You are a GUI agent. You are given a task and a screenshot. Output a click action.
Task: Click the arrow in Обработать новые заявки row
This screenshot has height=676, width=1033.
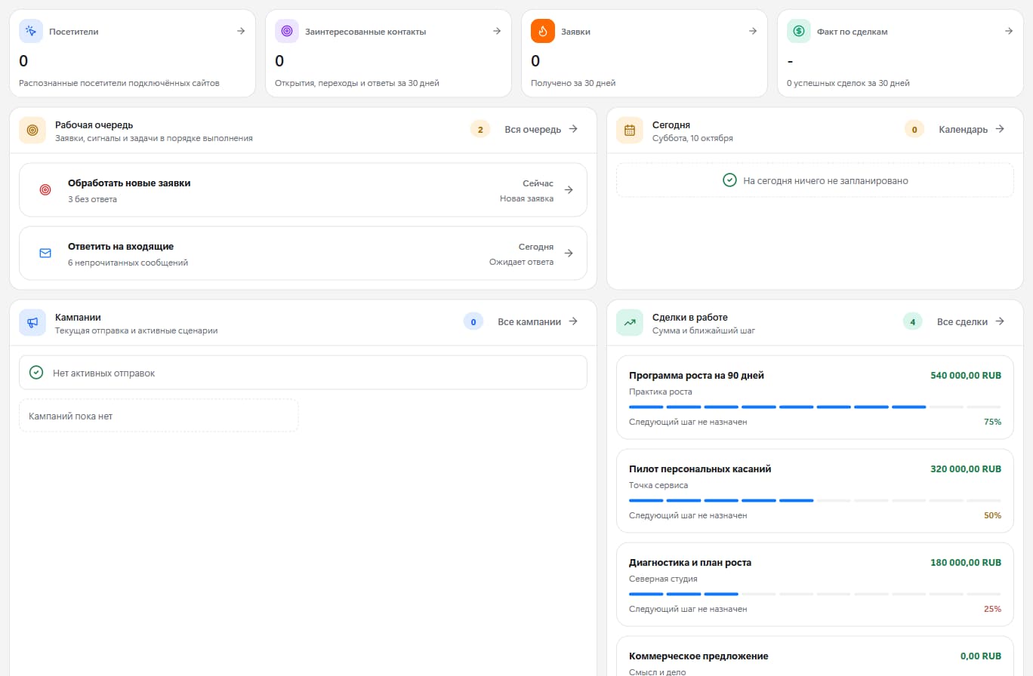coord(569,189)
